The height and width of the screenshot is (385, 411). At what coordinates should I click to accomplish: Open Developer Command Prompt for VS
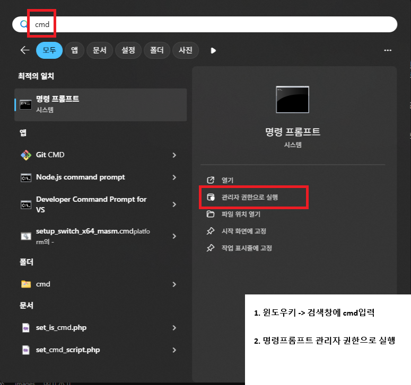click(x=101, y=204)
